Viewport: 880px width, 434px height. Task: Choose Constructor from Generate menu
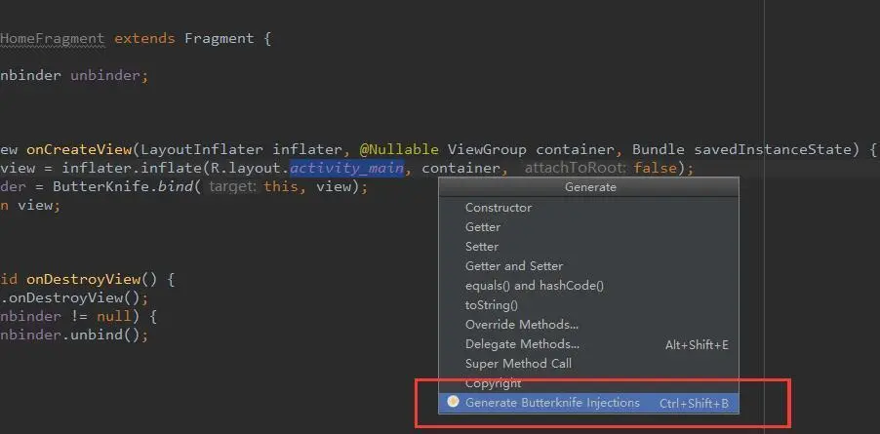[x=588, y=208]
